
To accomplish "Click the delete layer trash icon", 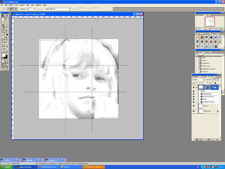I will pos(217,140).
